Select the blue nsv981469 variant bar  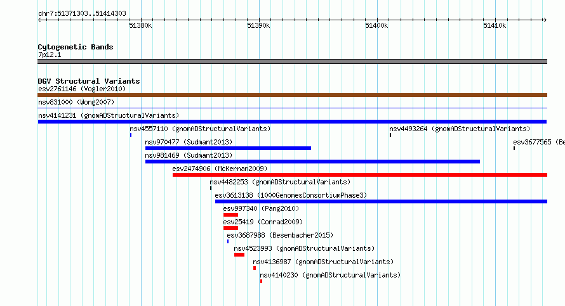pos(312,162)
